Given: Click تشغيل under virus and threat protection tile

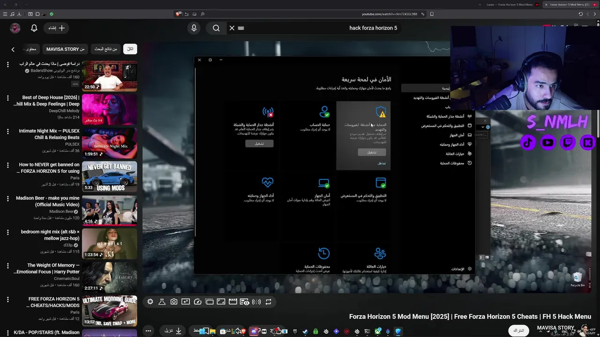Looking at the screenshot, I should point(372,152).
